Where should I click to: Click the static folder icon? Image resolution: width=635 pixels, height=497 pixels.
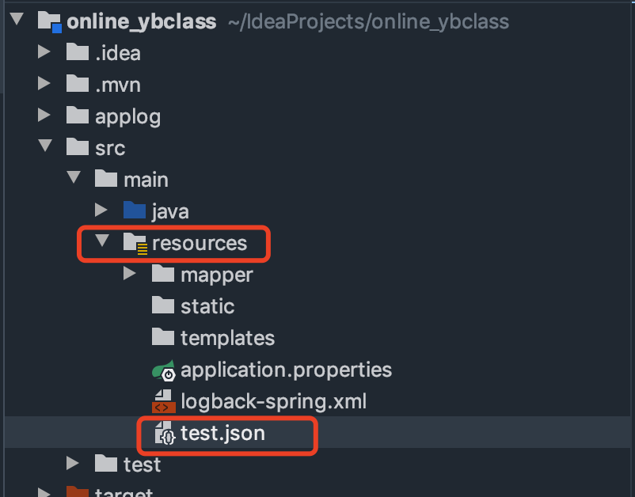163,305
